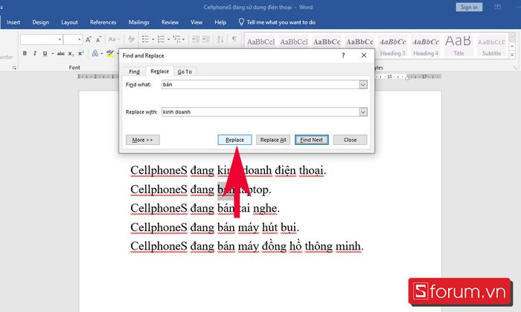Image resolution: width=521 pixels, height=312 pixels.
Task: Open the Multilevel list dropdown arrow
Action: click(x=183, y=39)
